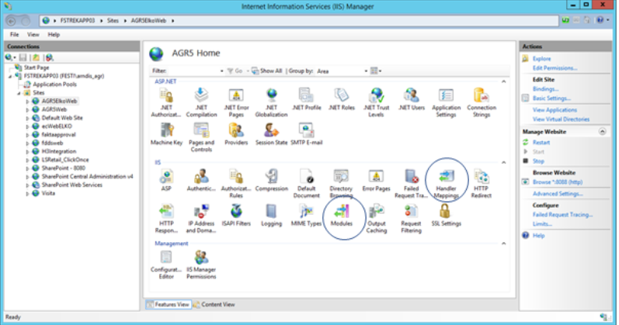Open Configuration Editor feature
The height and width of the screenshot is (325, 619).
click(166, 264)
